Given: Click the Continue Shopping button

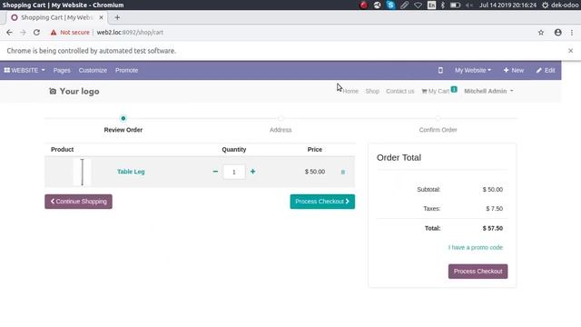Looking at the screenshot, I should (x=79, y=202).
